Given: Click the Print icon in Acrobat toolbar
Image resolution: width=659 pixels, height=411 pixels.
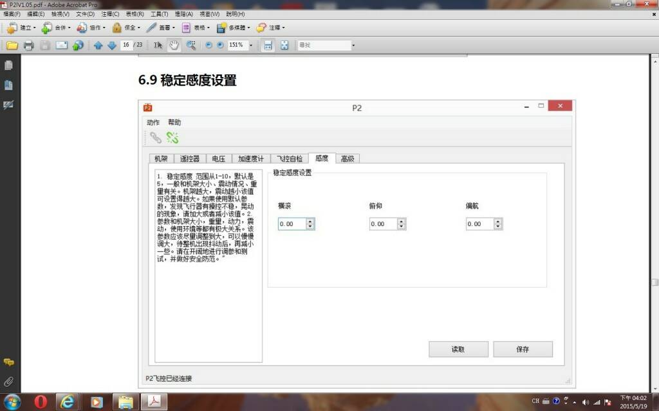Looking at the screenshot, I should tap(28, 46).
